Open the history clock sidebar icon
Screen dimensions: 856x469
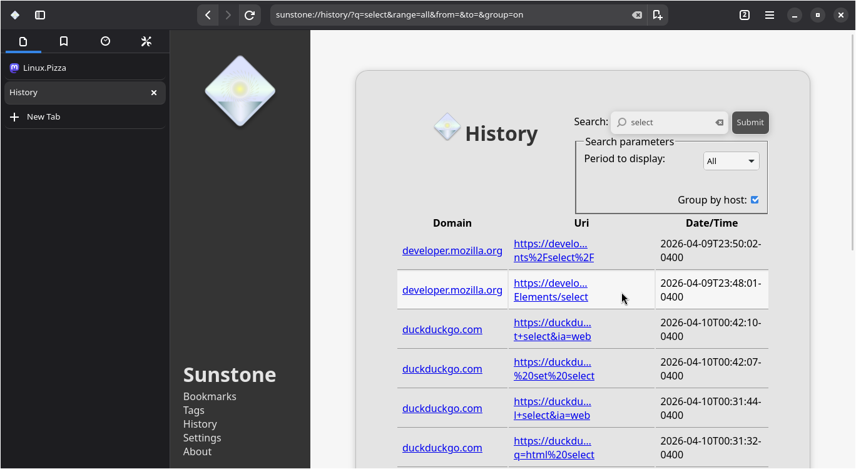[105, 41]
